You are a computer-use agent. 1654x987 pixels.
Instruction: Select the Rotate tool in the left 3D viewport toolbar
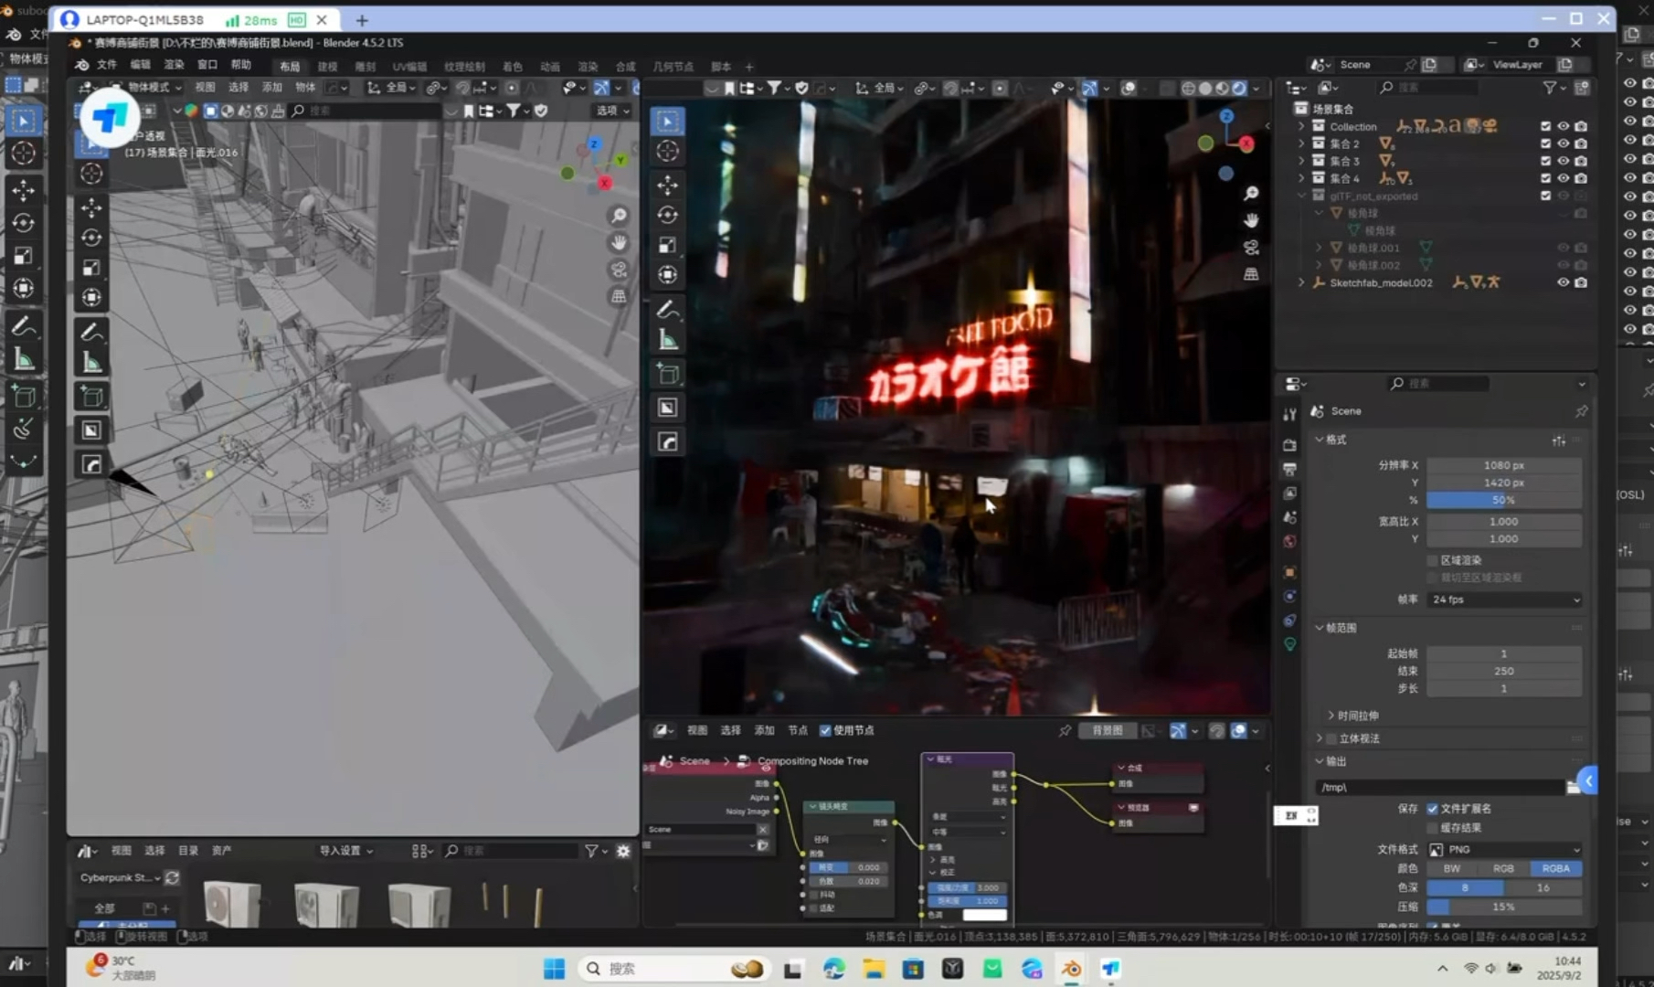pos(91,238)
